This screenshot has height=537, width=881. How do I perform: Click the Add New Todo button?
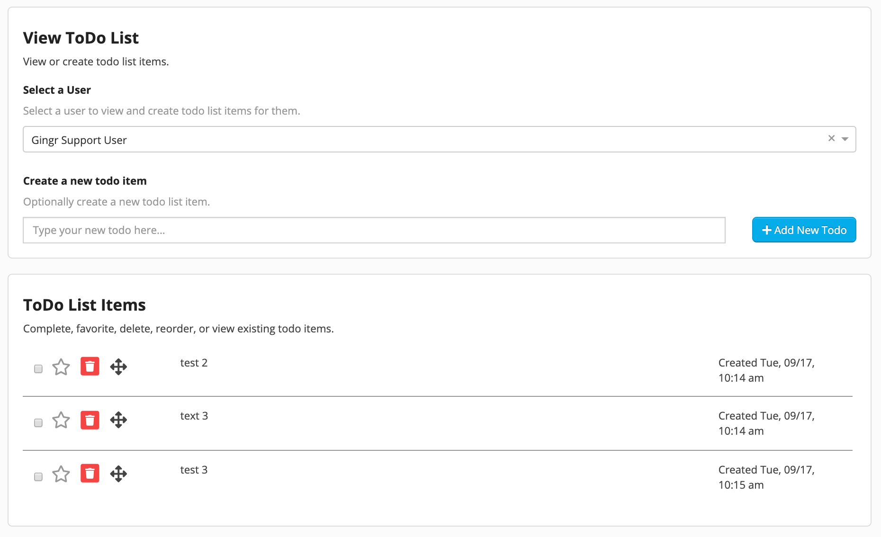pyautogui.click(x=804, y=230)
